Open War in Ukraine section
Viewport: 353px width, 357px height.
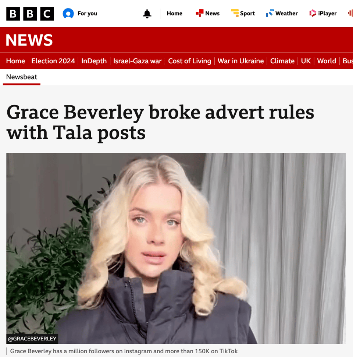240,61
